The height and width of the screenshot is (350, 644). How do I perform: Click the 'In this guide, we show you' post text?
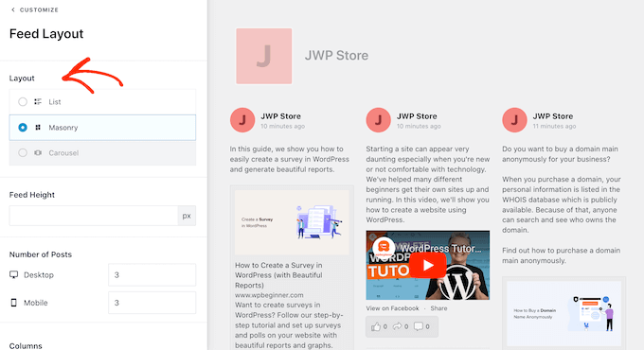(289, 159)
